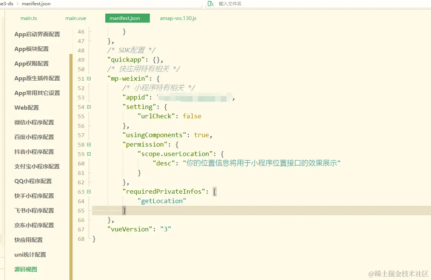Click the "permission" key text
Image resolution: width=431 pixels, height=280 pixels.
click(145, 144)
